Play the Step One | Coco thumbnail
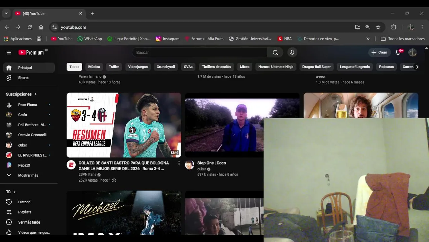Image resolution: width=429 pixels, height=242 pixels. 224,125
